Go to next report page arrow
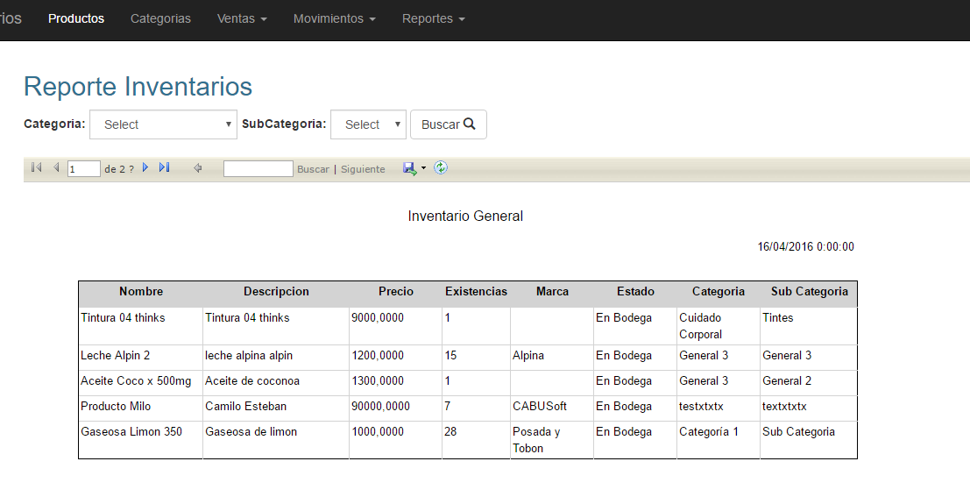The image size is (970, 504). click(x=145, y=167)
